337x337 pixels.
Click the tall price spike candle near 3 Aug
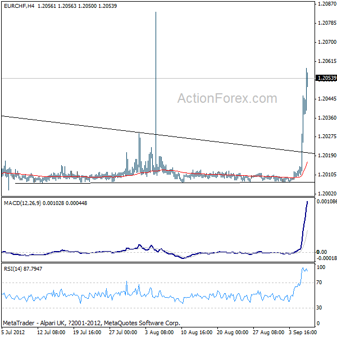(156, 93)
